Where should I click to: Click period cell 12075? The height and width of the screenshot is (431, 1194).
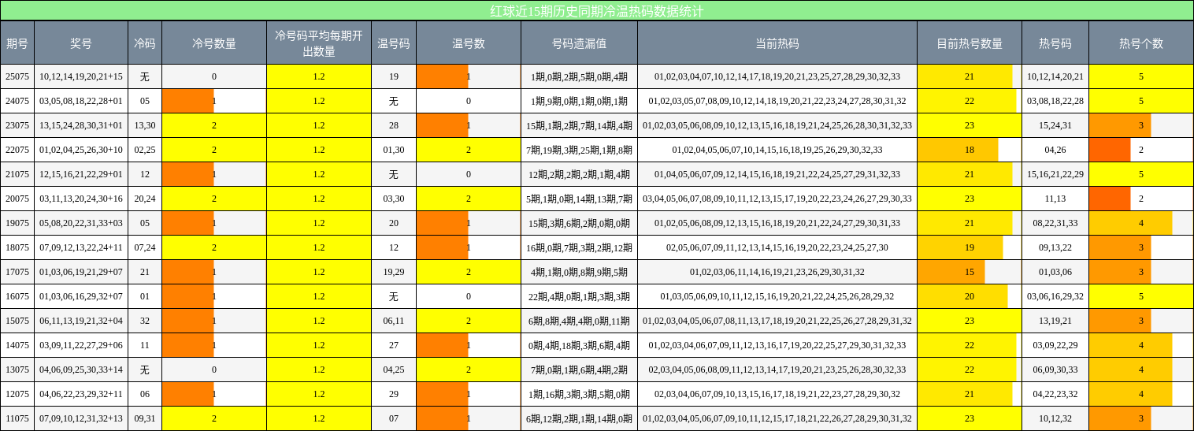pos(17,394)
